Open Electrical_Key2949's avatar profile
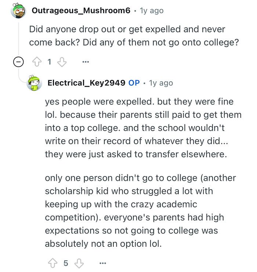Image resolution: width=257 pixels, height=272 pixels. tap(34, 83)
